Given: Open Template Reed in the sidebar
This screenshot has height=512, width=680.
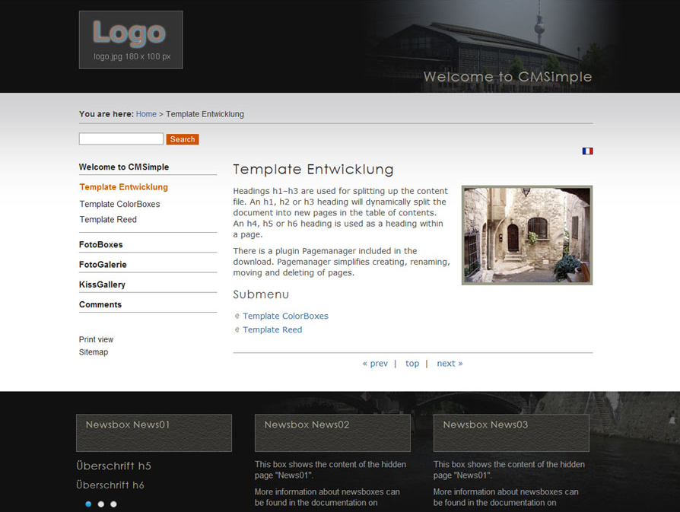Looking at the screenshot, I should 108,220.
